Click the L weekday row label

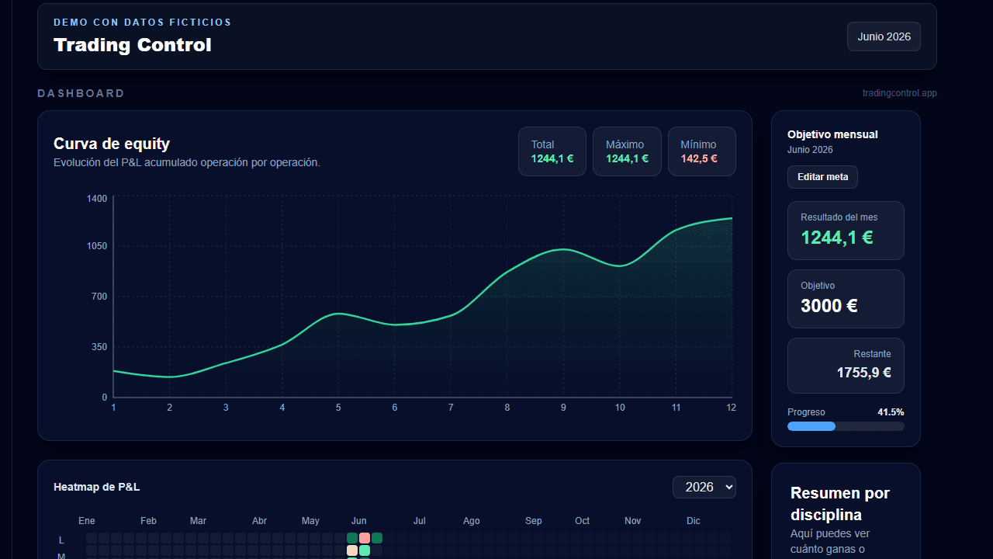(61, 540)
